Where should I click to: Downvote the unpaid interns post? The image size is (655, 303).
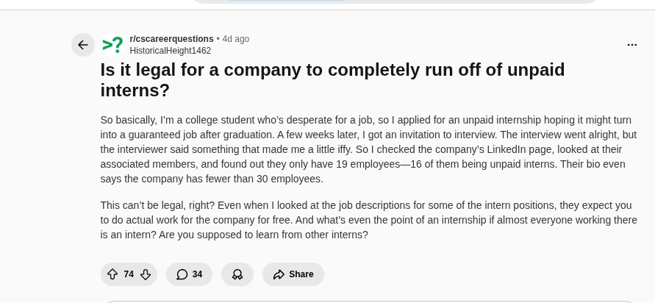[x=146, y=274]
